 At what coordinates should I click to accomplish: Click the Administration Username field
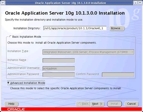click(59, 69)
